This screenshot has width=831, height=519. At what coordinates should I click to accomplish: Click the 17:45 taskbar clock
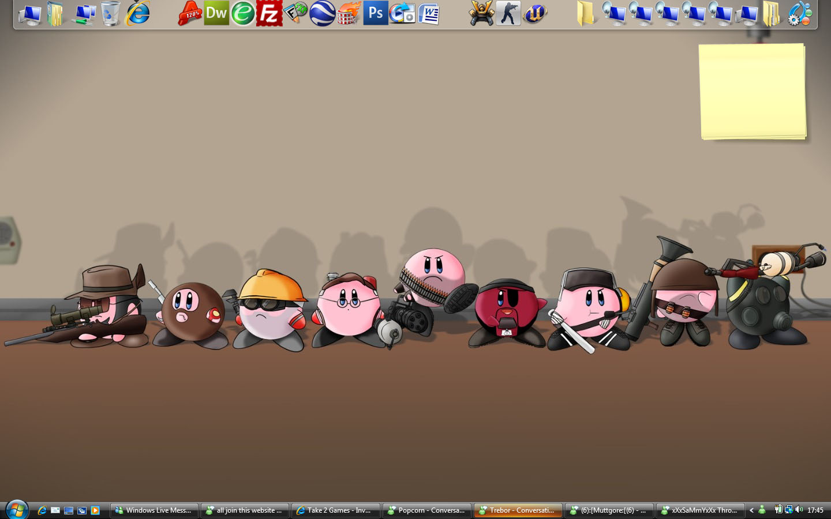pyautogui.click(x=815, y=510)
